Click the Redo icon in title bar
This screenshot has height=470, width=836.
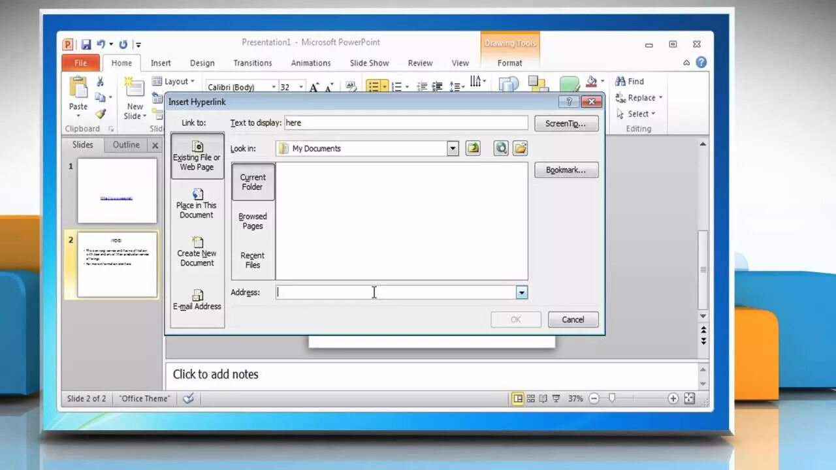pyautogui.click(x=123, y=44)
